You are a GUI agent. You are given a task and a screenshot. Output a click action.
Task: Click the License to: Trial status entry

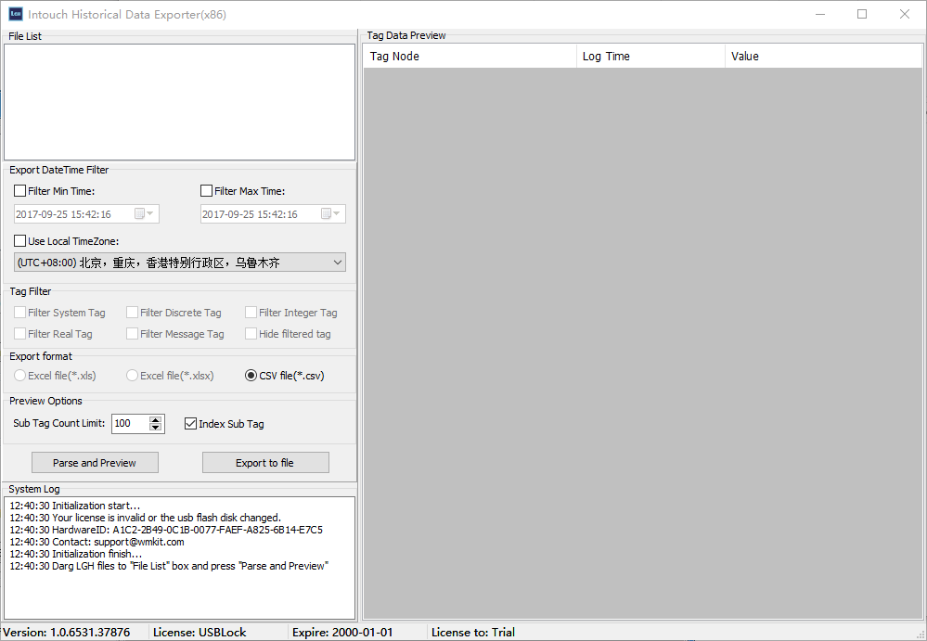(x=473, y=632)
